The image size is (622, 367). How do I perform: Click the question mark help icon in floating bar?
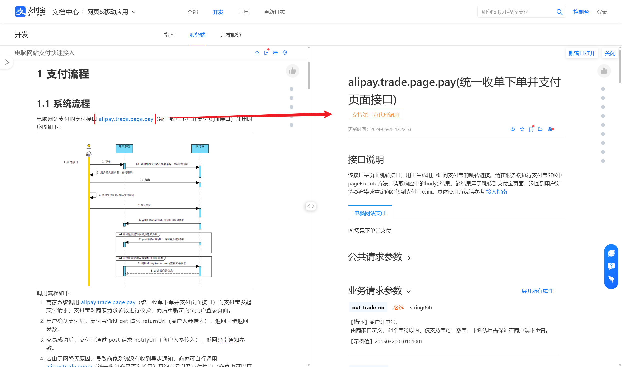tap(611, 266)
